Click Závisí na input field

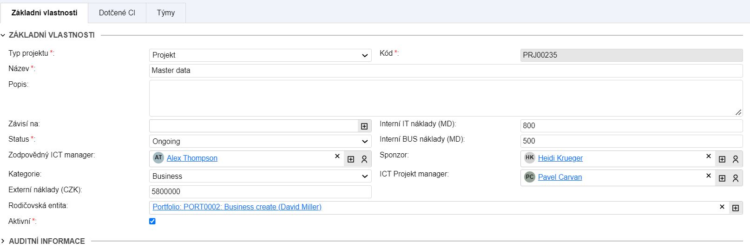click(x=254, y=126)
